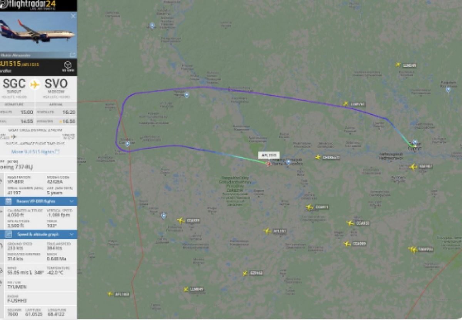This screenshot has width=462, height=320.
Task: Click the graph icon beside Speed & altitude
Action: [8, 234]
